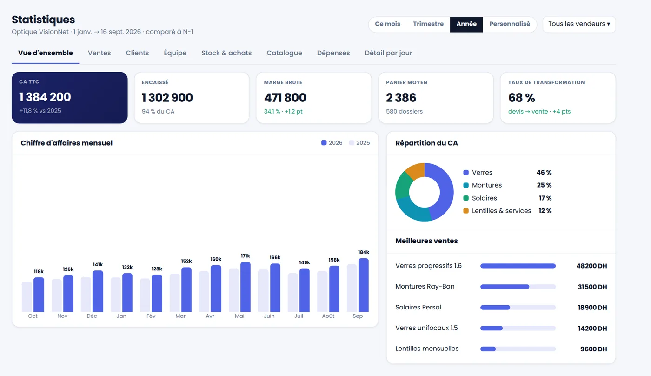
Task: Toggle the 2025 series legend swatch
Action: click(x=352, y=143)
